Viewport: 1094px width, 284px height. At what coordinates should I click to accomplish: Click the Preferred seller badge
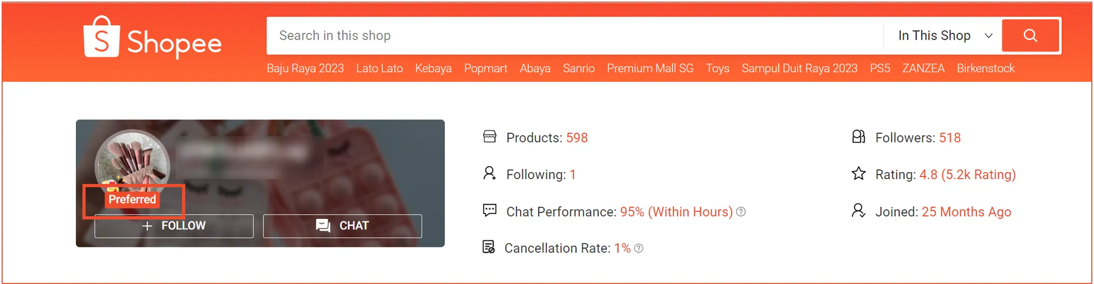click(132, 200)
